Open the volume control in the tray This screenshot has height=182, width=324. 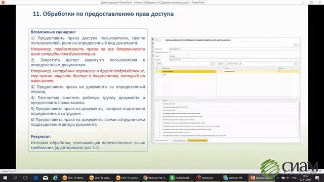(x=289, y=177)
